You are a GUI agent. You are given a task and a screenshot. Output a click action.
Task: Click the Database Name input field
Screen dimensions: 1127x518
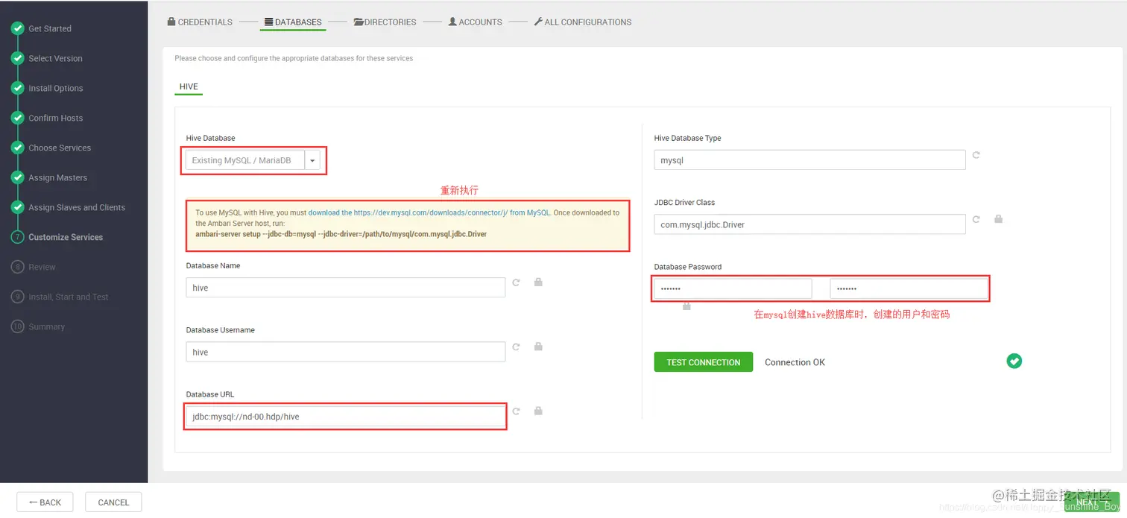tap(346, 288)
